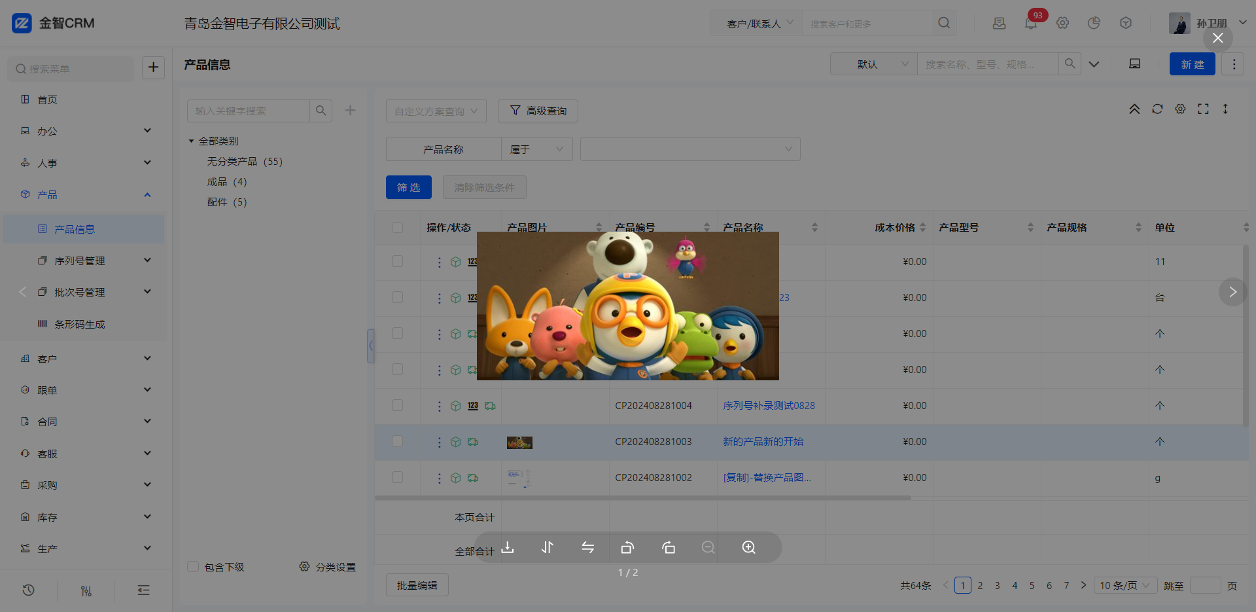Select the 成品 (4) category
This screenshot has width=1256, height=612.
point(227,181)
